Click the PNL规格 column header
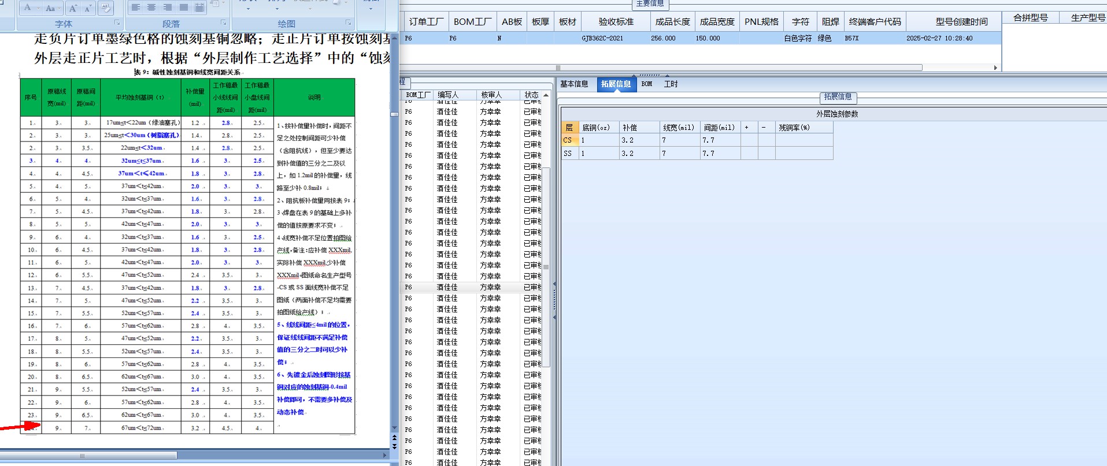Screen dimensions: 1107x466 pos(762,22)
